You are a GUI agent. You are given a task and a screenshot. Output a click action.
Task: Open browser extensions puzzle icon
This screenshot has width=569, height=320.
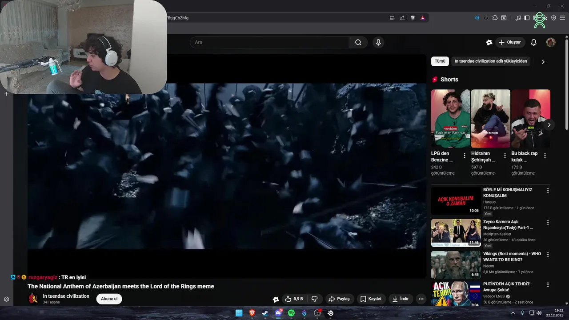point(495,18)
